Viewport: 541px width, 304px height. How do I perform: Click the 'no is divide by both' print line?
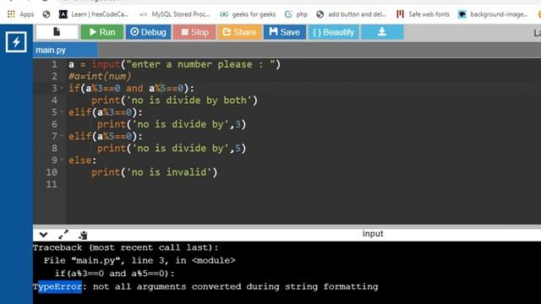[174, 100]
